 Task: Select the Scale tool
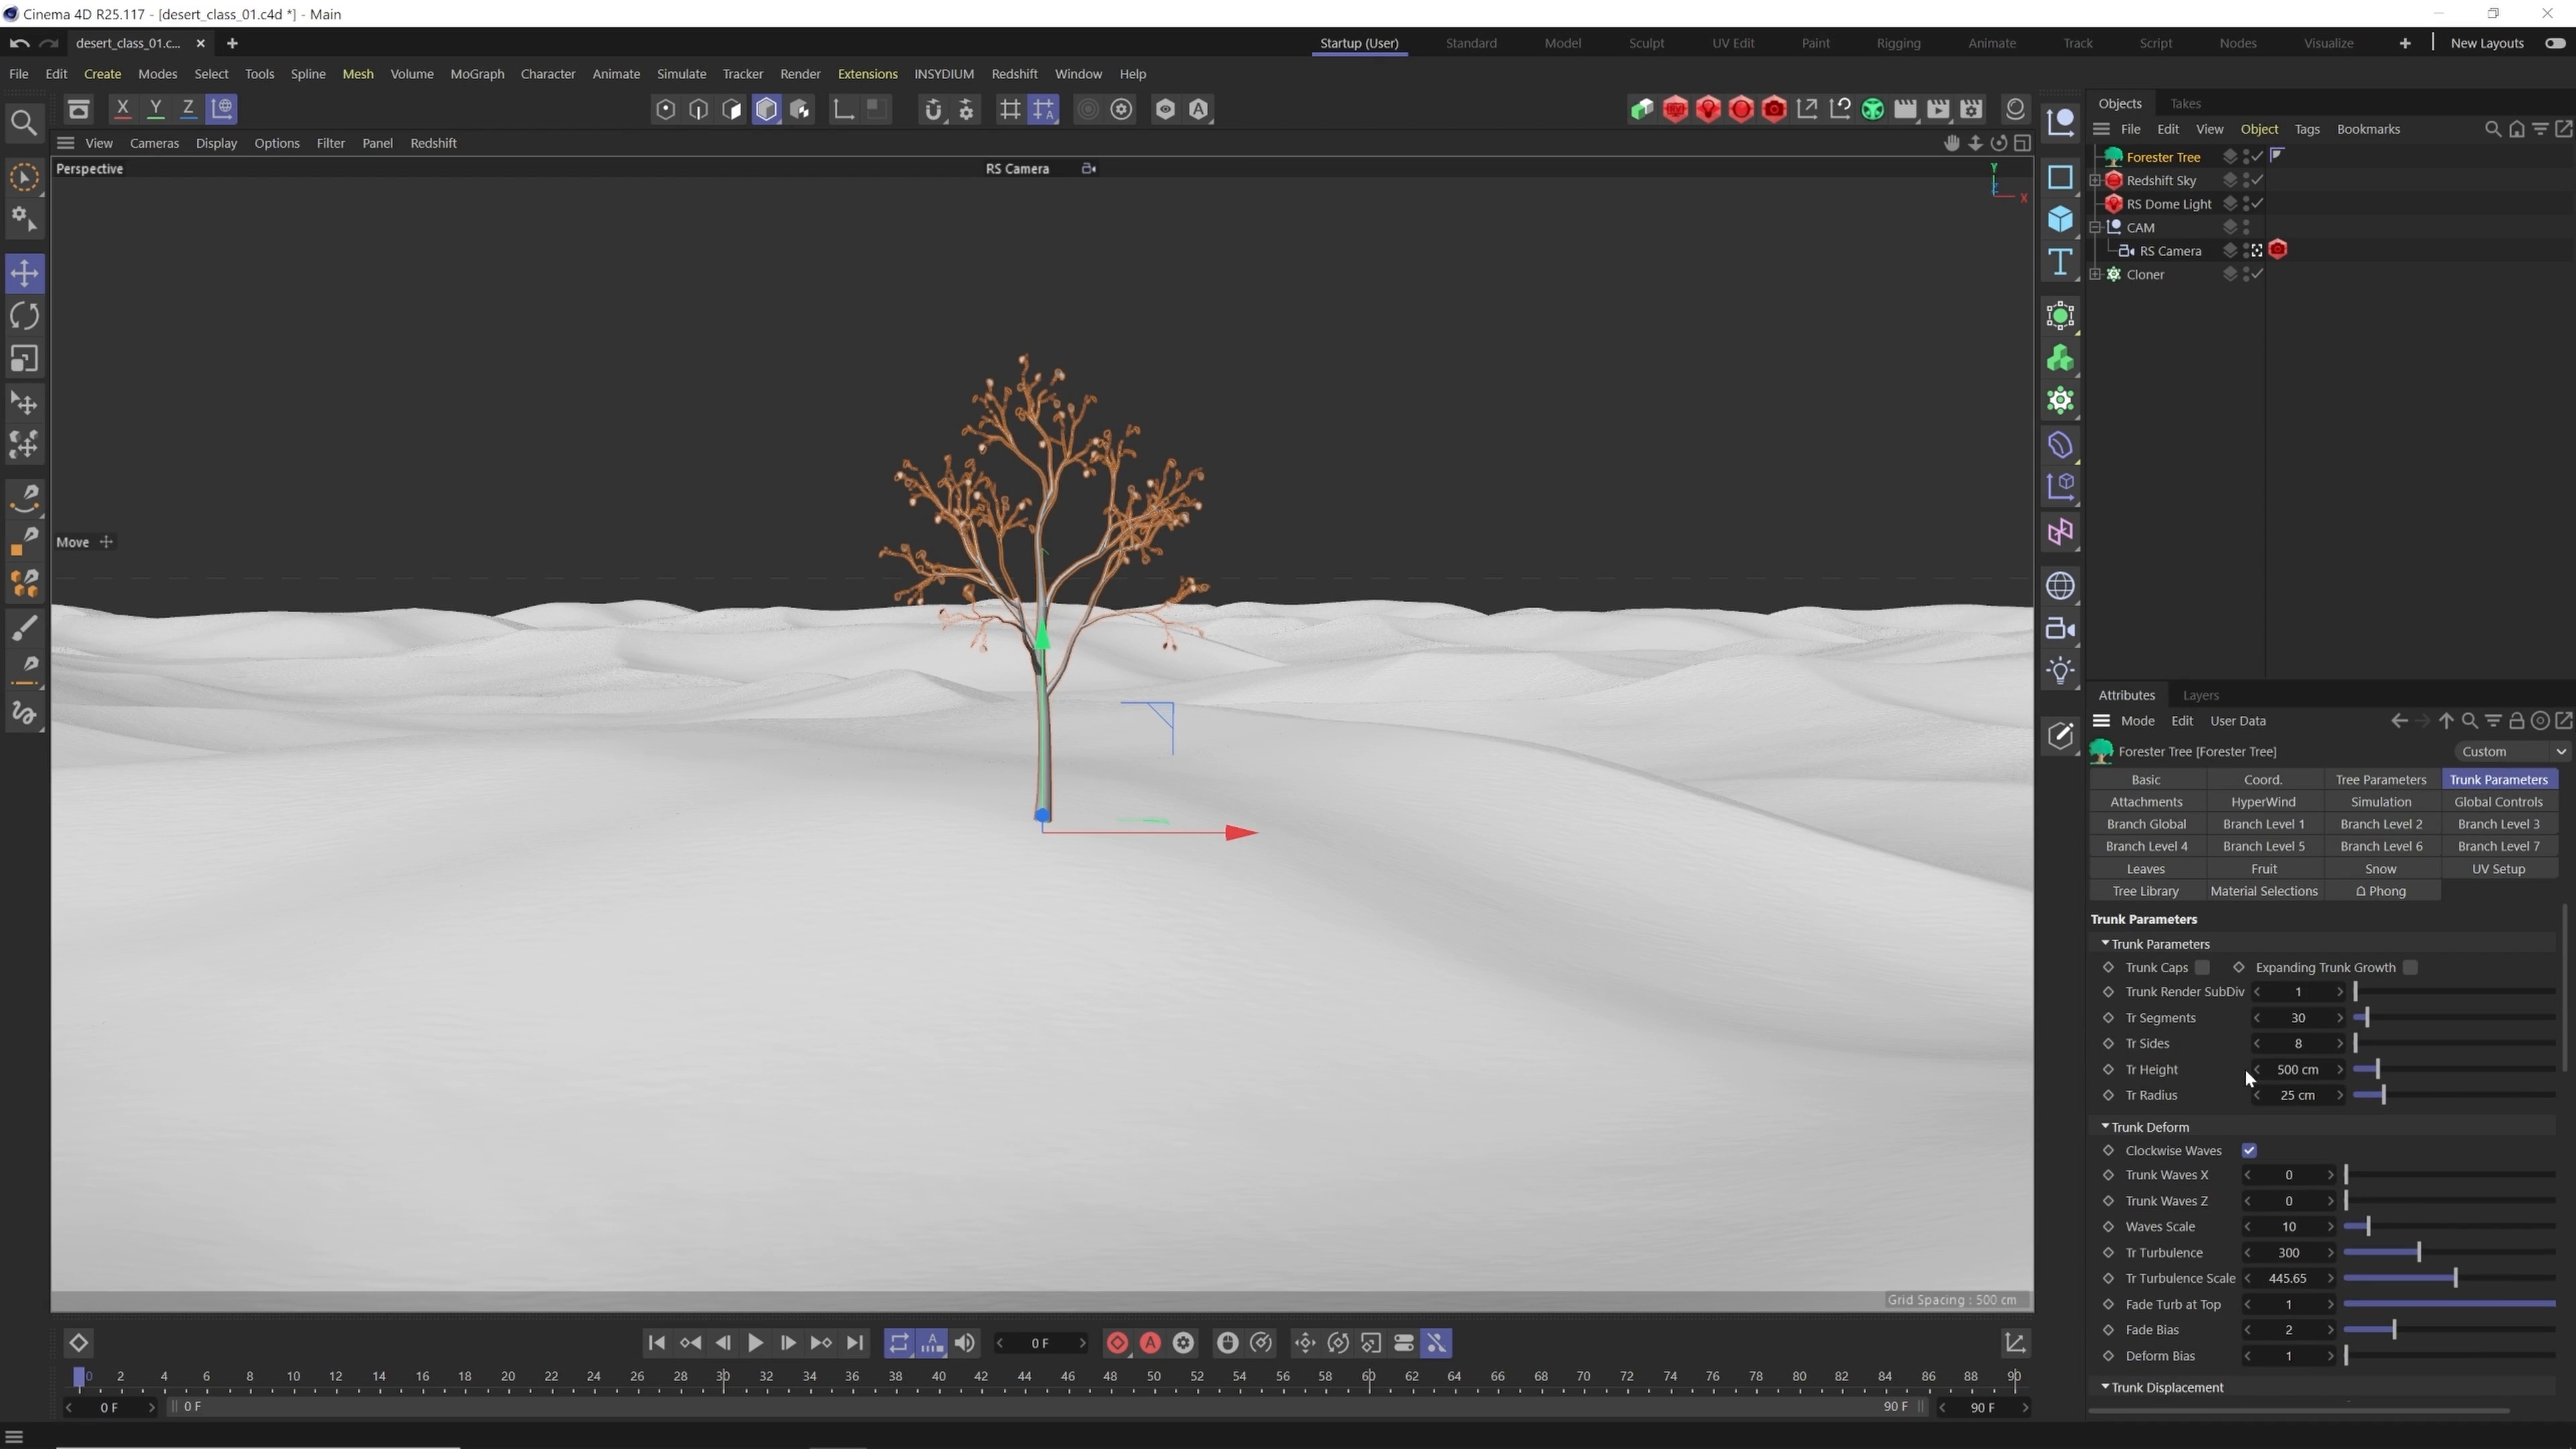click(24, 359)
